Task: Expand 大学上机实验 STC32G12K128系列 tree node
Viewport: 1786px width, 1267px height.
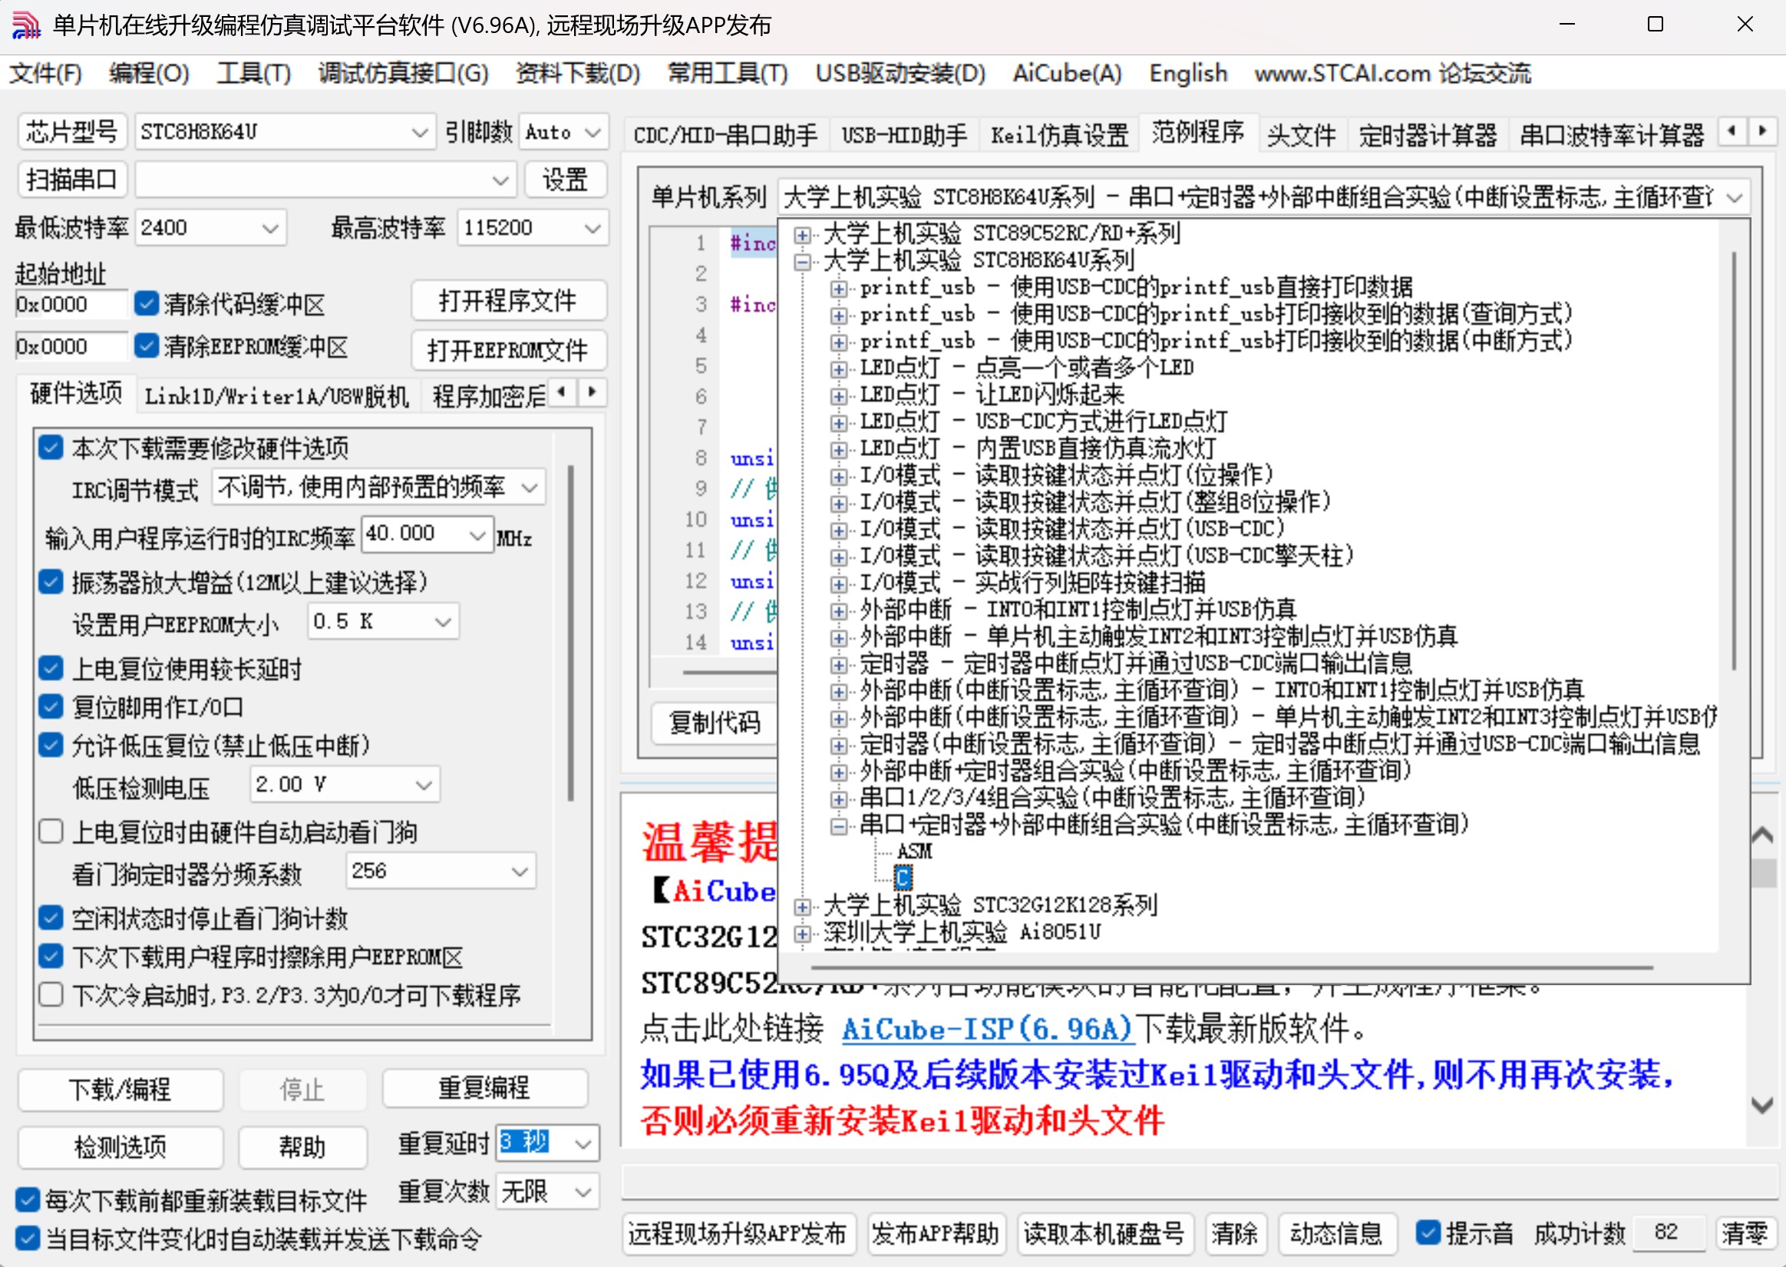Action: (x=801, y=906)
